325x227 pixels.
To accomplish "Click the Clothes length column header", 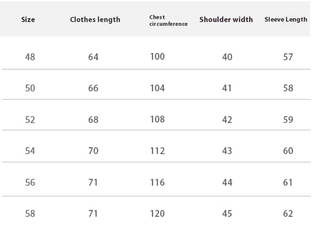I will 95,19.
